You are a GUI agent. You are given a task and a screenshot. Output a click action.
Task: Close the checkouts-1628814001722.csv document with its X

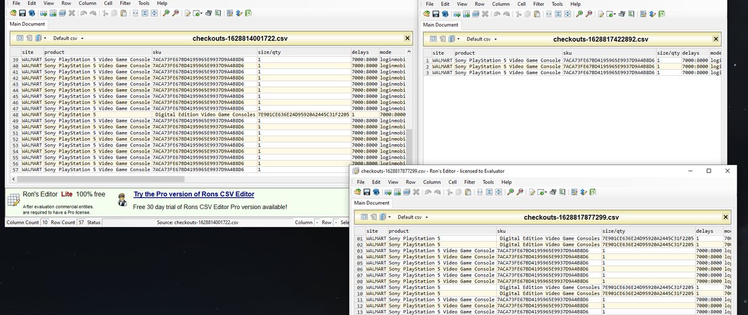408,38
